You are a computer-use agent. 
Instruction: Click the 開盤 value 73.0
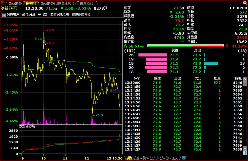pos(242,29)
